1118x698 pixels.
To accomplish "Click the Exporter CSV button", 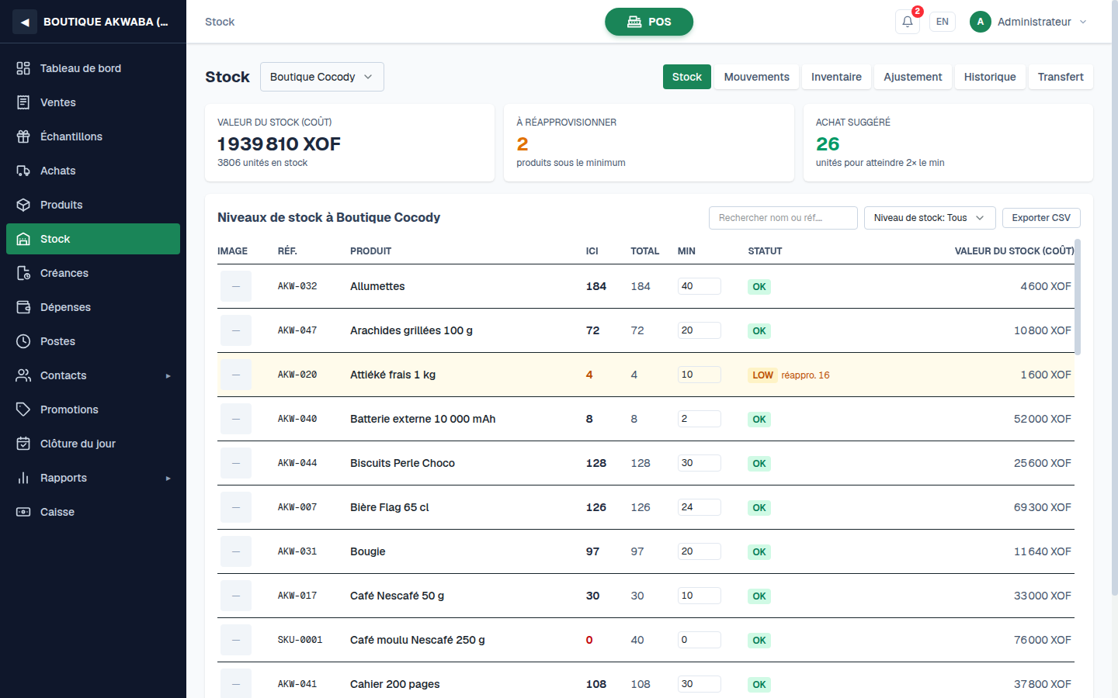I will [1041, 218].
